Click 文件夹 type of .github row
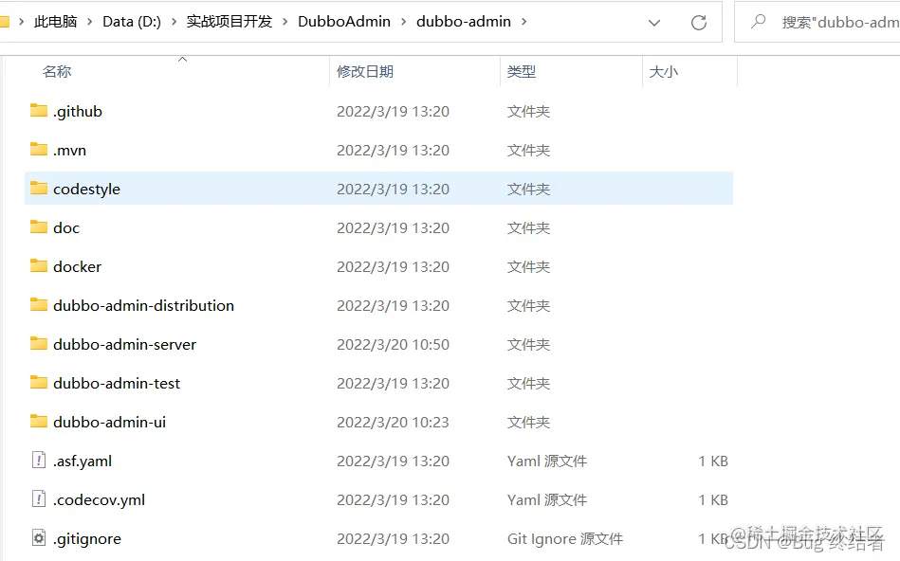The image size is (900, 561). 528,111
